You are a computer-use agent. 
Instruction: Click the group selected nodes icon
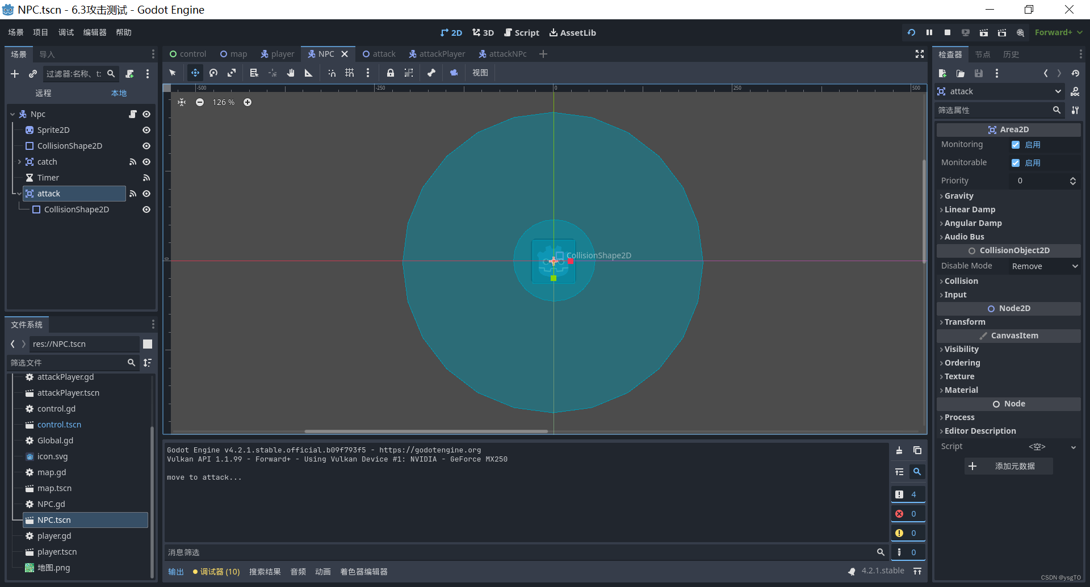(x=409, y=73)
